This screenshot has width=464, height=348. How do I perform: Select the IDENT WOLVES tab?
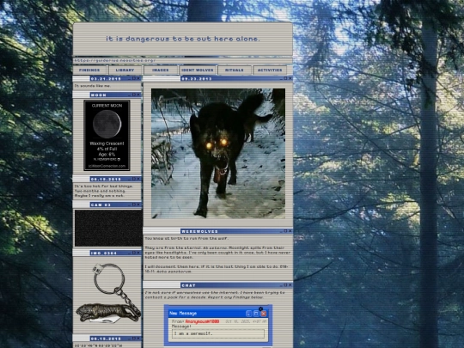[198, 70]
